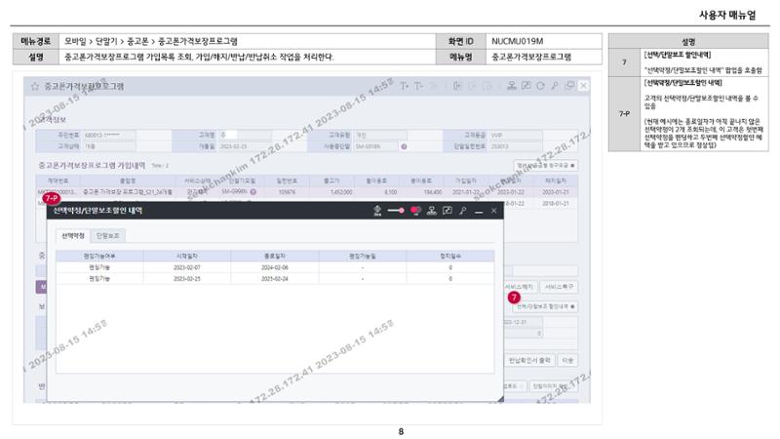Screen dimensions: 780x439
Task: Click the panel layout icon in main window toolbar
Action: tap(457, 86)
